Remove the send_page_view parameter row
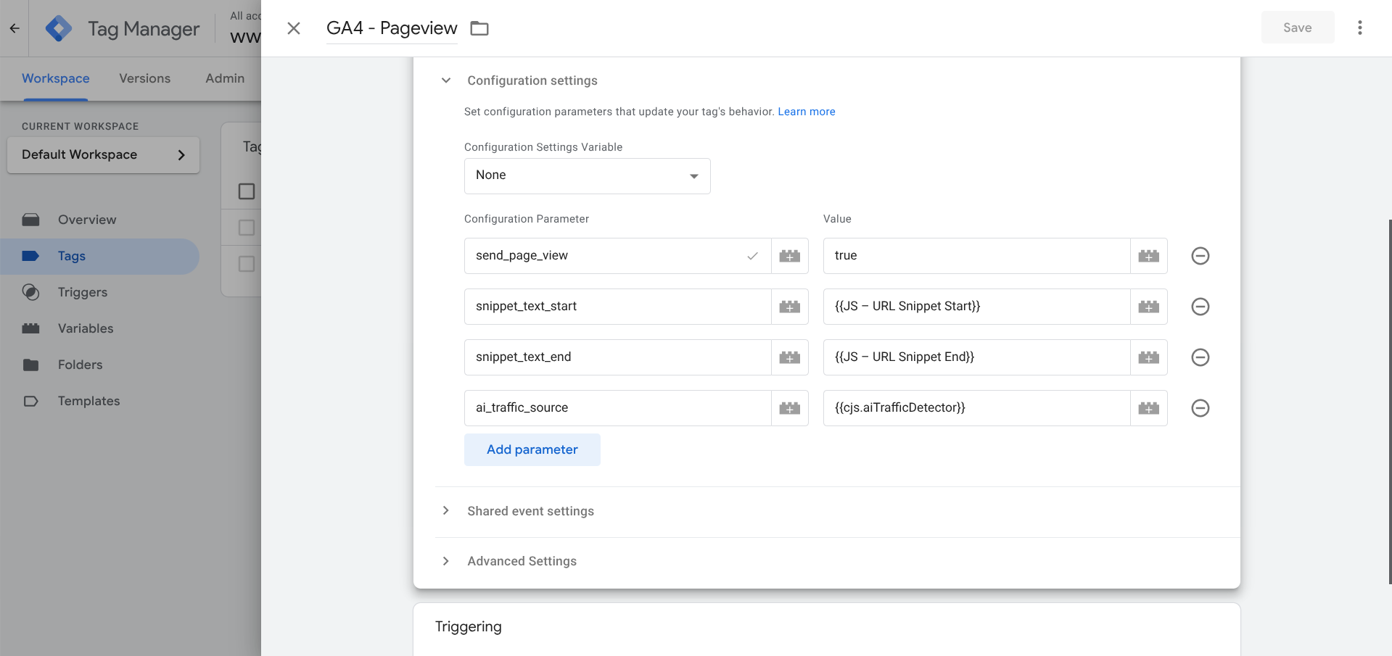The height and width of the screenshot is (656, 1392). [1200, 256]
